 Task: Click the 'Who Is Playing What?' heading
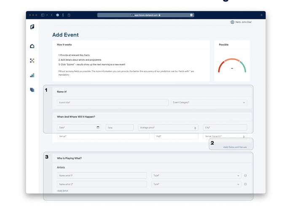(x=69, y=158)
